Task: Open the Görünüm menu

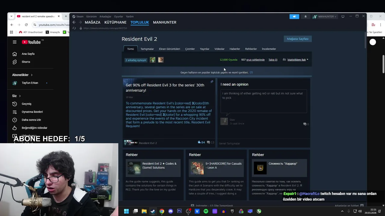Action: (x=91, y=16)
